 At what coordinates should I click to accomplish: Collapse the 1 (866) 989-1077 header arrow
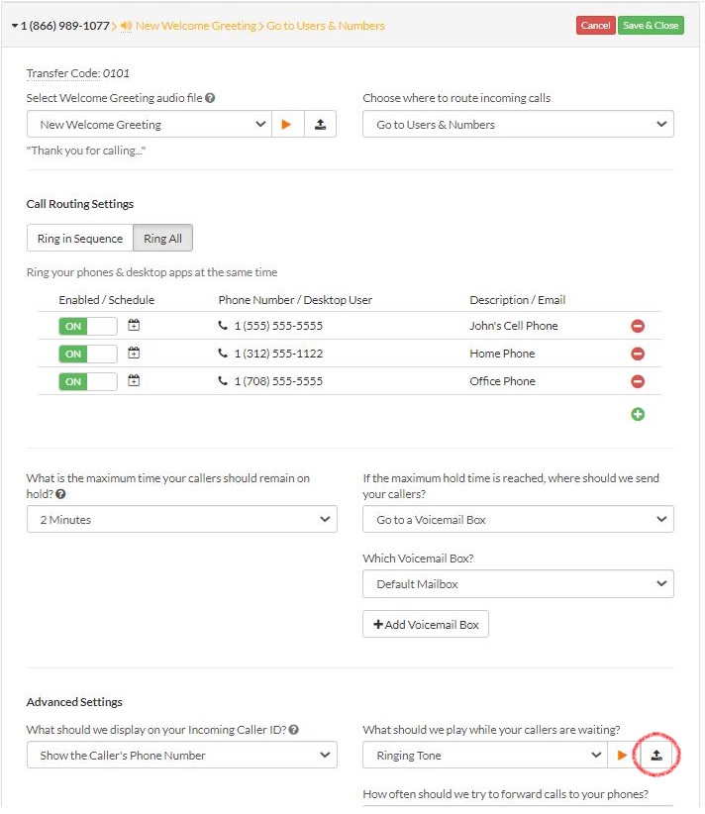point(15,26)
